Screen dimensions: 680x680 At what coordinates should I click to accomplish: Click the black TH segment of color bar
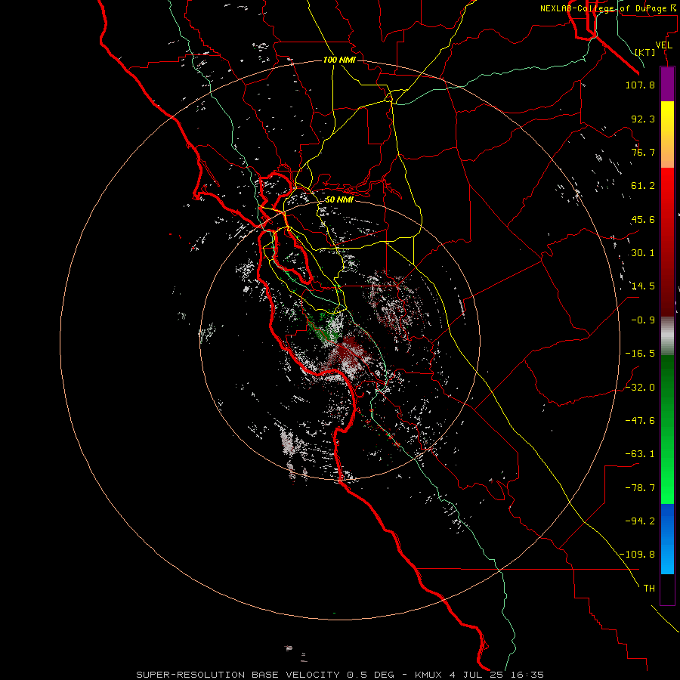(667, 589)
